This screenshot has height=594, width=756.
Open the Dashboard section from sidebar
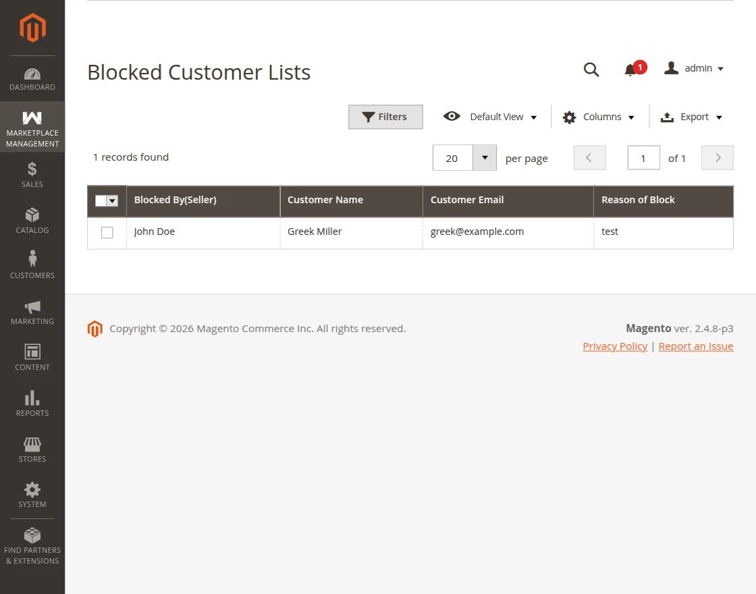pyautogui.click(x=32, y=78)
